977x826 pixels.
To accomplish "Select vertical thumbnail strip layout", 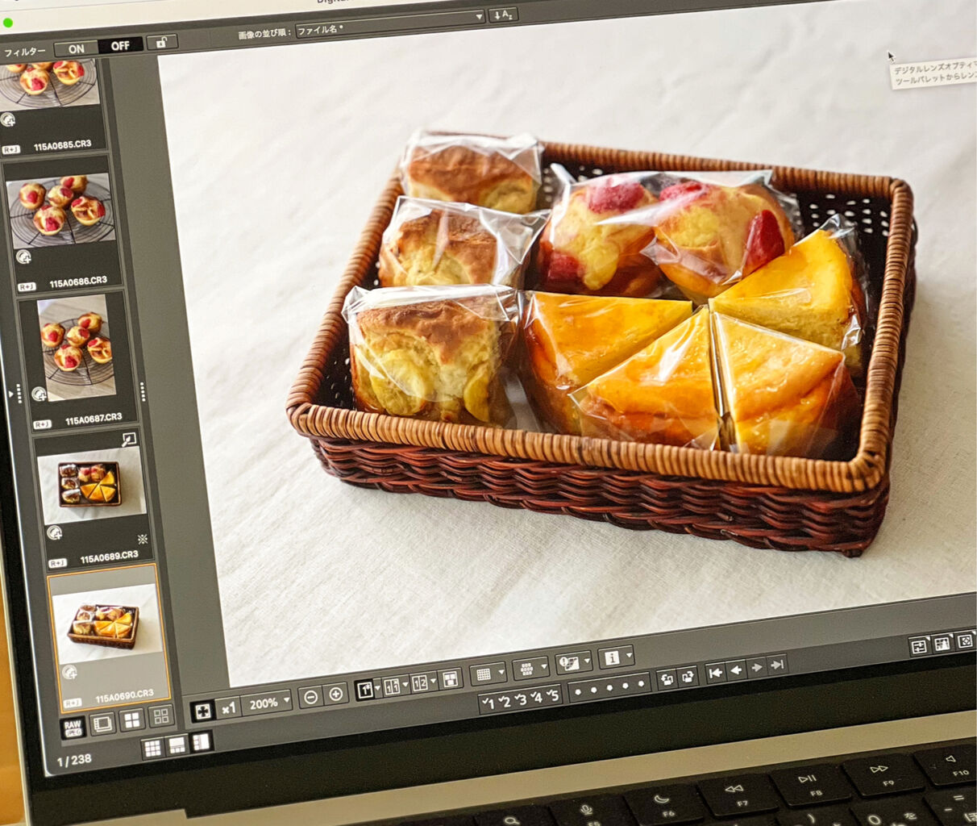I will click(x=201, y=741).
